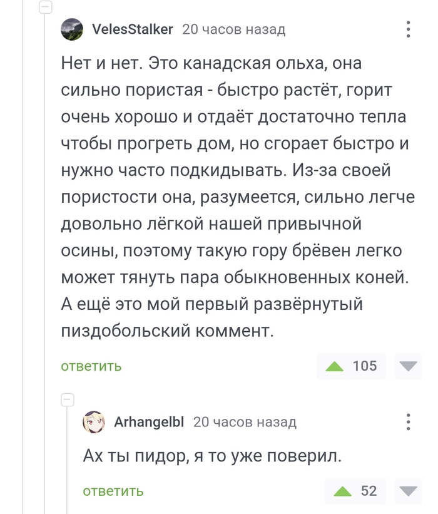Collapse the Arhangelbl reply
This screenshot has width=438, height=514.
(68, 399)
